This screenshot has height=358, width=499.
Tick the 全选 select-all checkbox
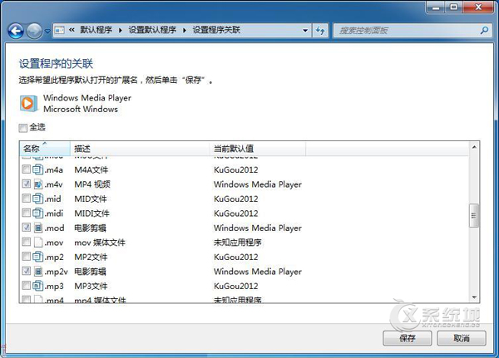23,128
